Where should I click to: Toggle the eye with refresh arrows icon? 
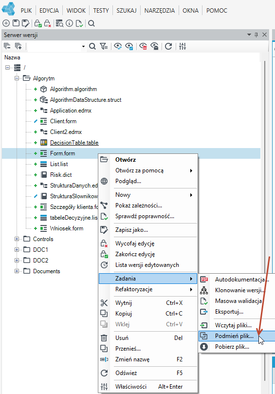117,46
